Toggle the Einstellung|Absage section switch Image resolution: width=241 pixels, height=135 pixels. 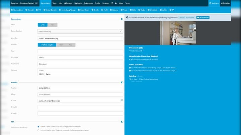[60, 10]
